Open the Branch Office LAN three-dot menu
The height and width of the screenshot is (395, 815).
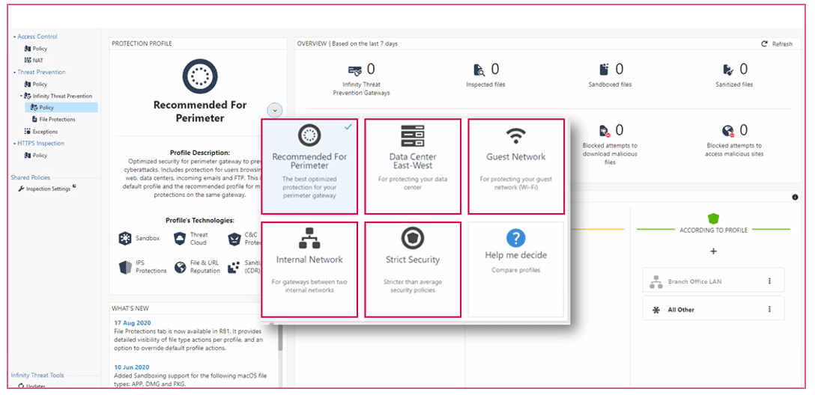click(x=770, y=281)
